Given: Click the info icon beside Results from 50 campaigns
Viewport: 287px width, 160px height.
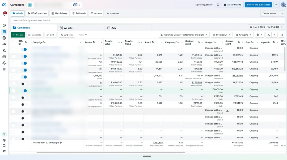Looking at the screenshot, I should [61, 143].
